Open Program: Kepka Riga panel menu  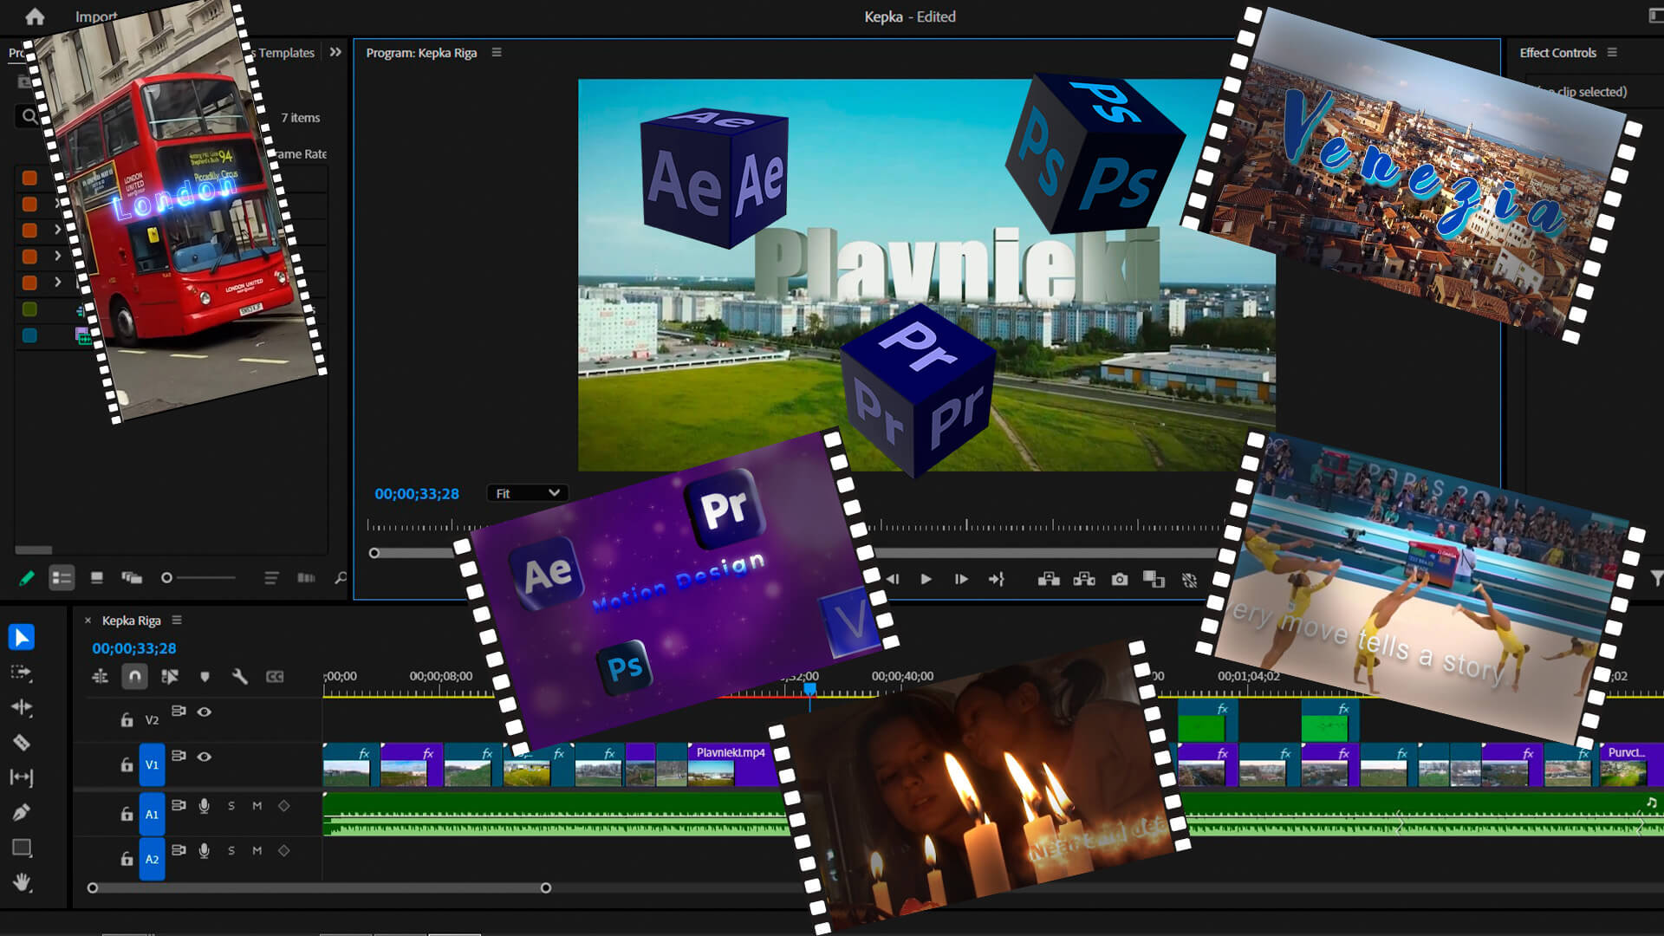coord(497,52)
